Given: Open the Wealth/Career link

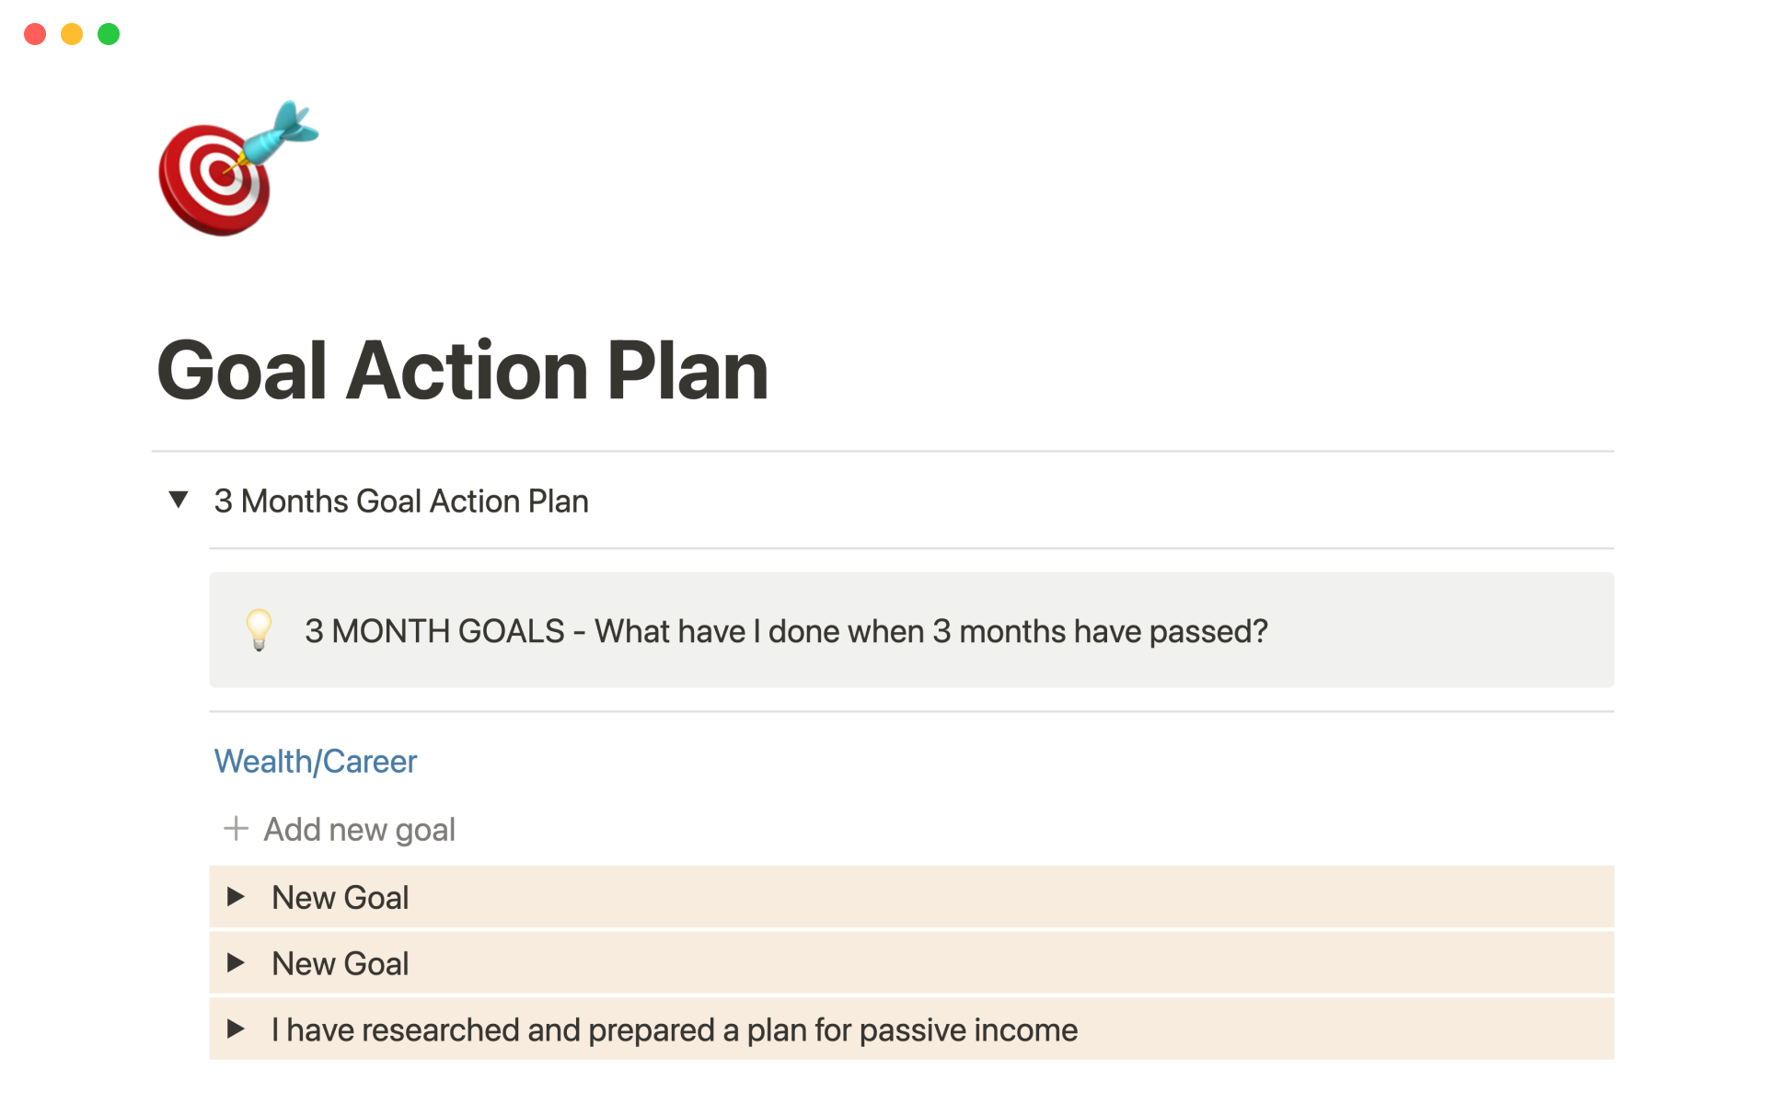Looking at the screenshot, I should pos(315,761).
